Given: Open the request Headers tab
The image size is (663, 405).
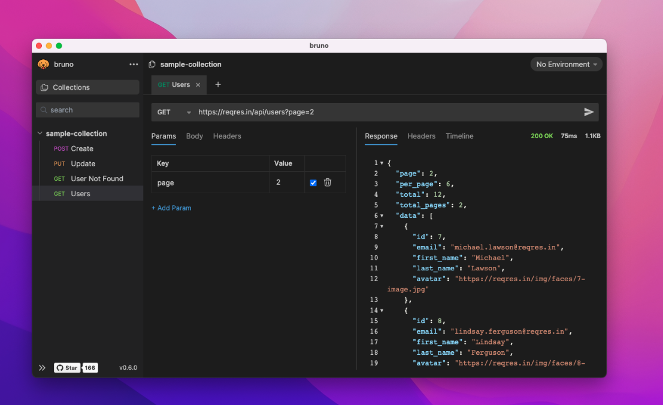Looking at the screenshot, I should coord(227,136).
